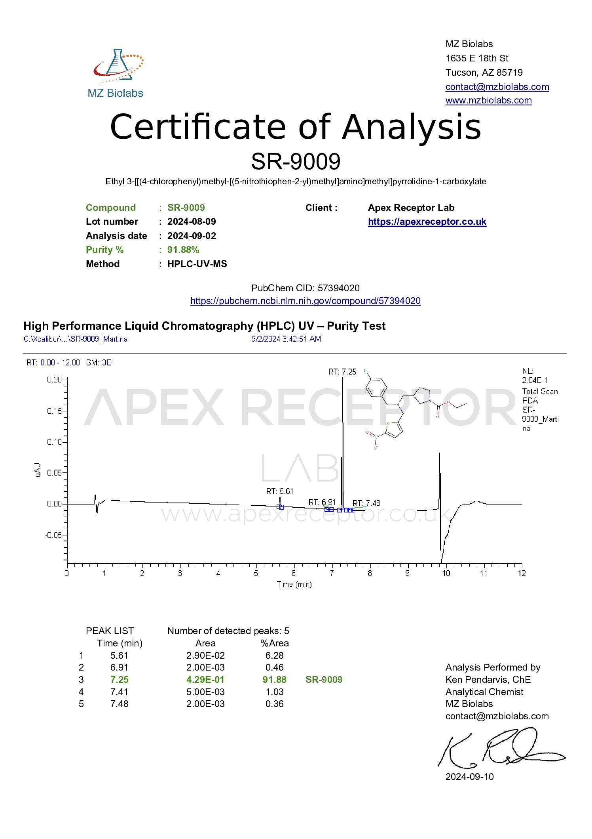Click the "SM: 3B" smoothing label
The width and height of the screenshot is (592, 839).
99,363
